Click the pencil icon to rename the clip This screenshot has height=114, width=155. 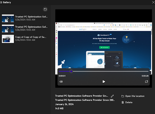[112, 96]
